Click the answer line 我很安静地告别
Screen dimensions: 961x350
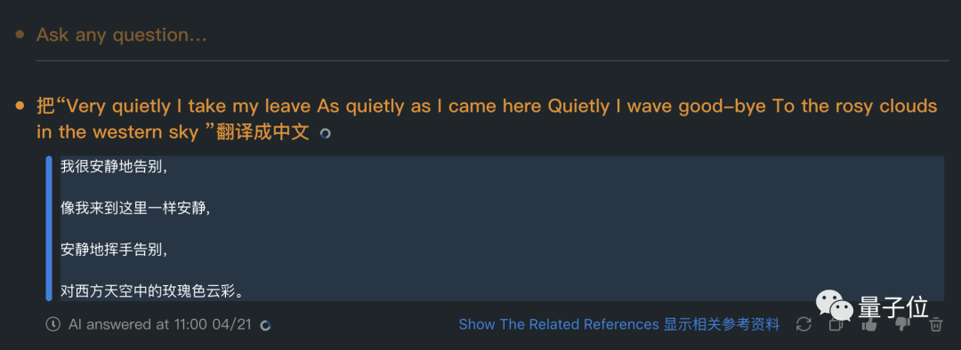[114, 166]
